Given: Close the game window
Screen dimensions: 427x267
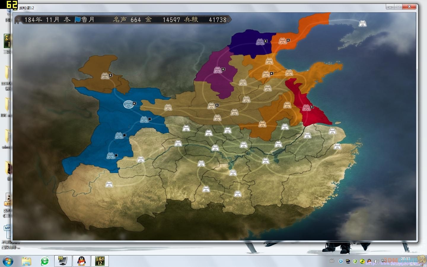Looking at the screenshot, I should point(409,7).
